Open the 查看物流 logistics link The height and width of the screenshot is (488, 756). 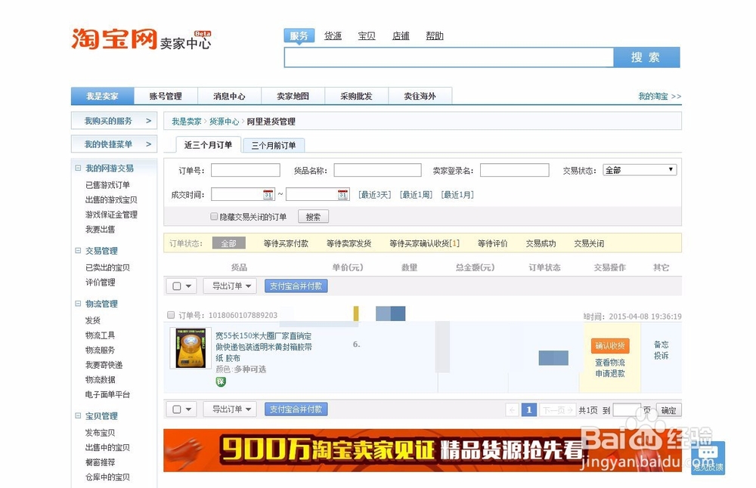[609, 362]
